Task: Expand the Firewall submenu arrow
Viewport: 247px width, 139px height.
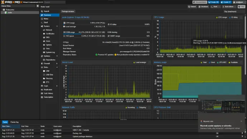Action: pyautogui.click(x=57, y=63)
